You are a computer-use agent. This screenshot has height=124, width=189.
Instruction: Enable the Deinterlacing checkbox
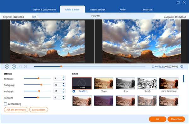pyautogui.click(x=5, y=104)
